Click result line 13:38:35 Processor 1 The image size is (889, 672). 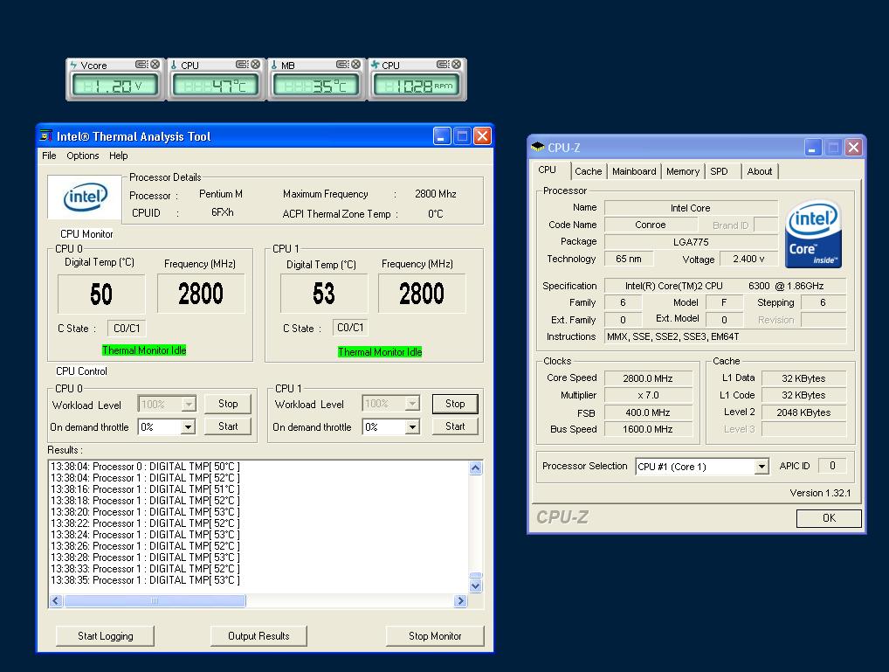[145, 580]
